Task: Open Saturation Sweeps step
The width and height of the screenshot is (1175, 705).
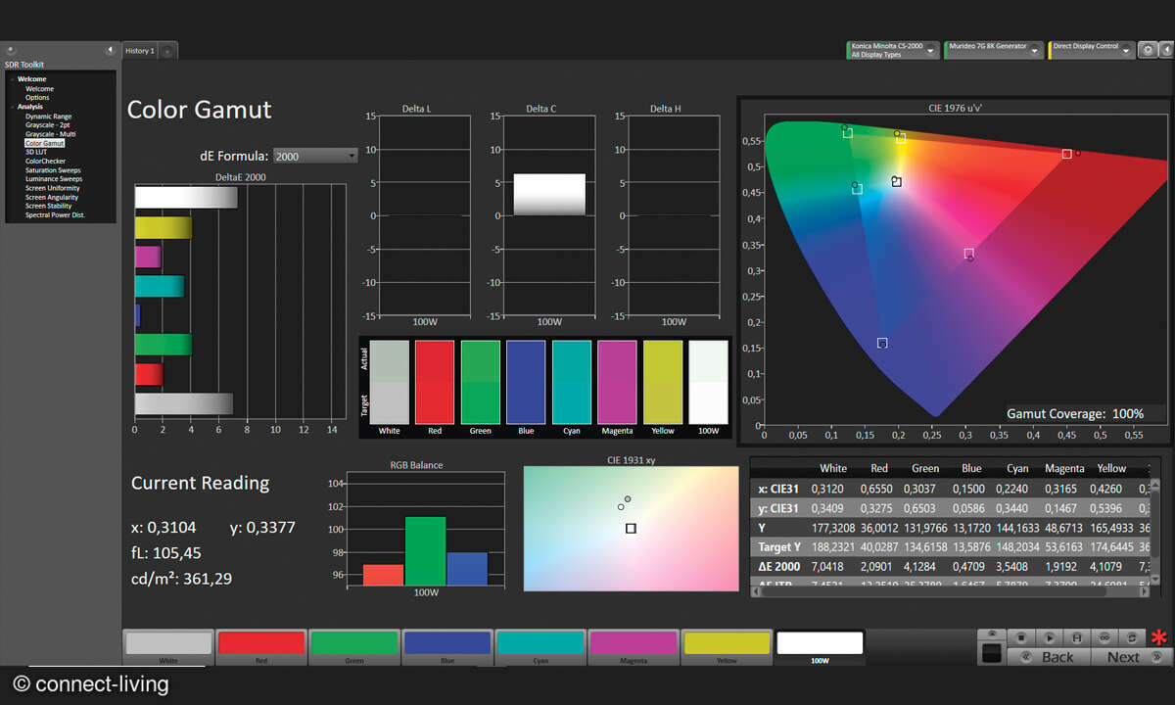Action: click(53, 170)
